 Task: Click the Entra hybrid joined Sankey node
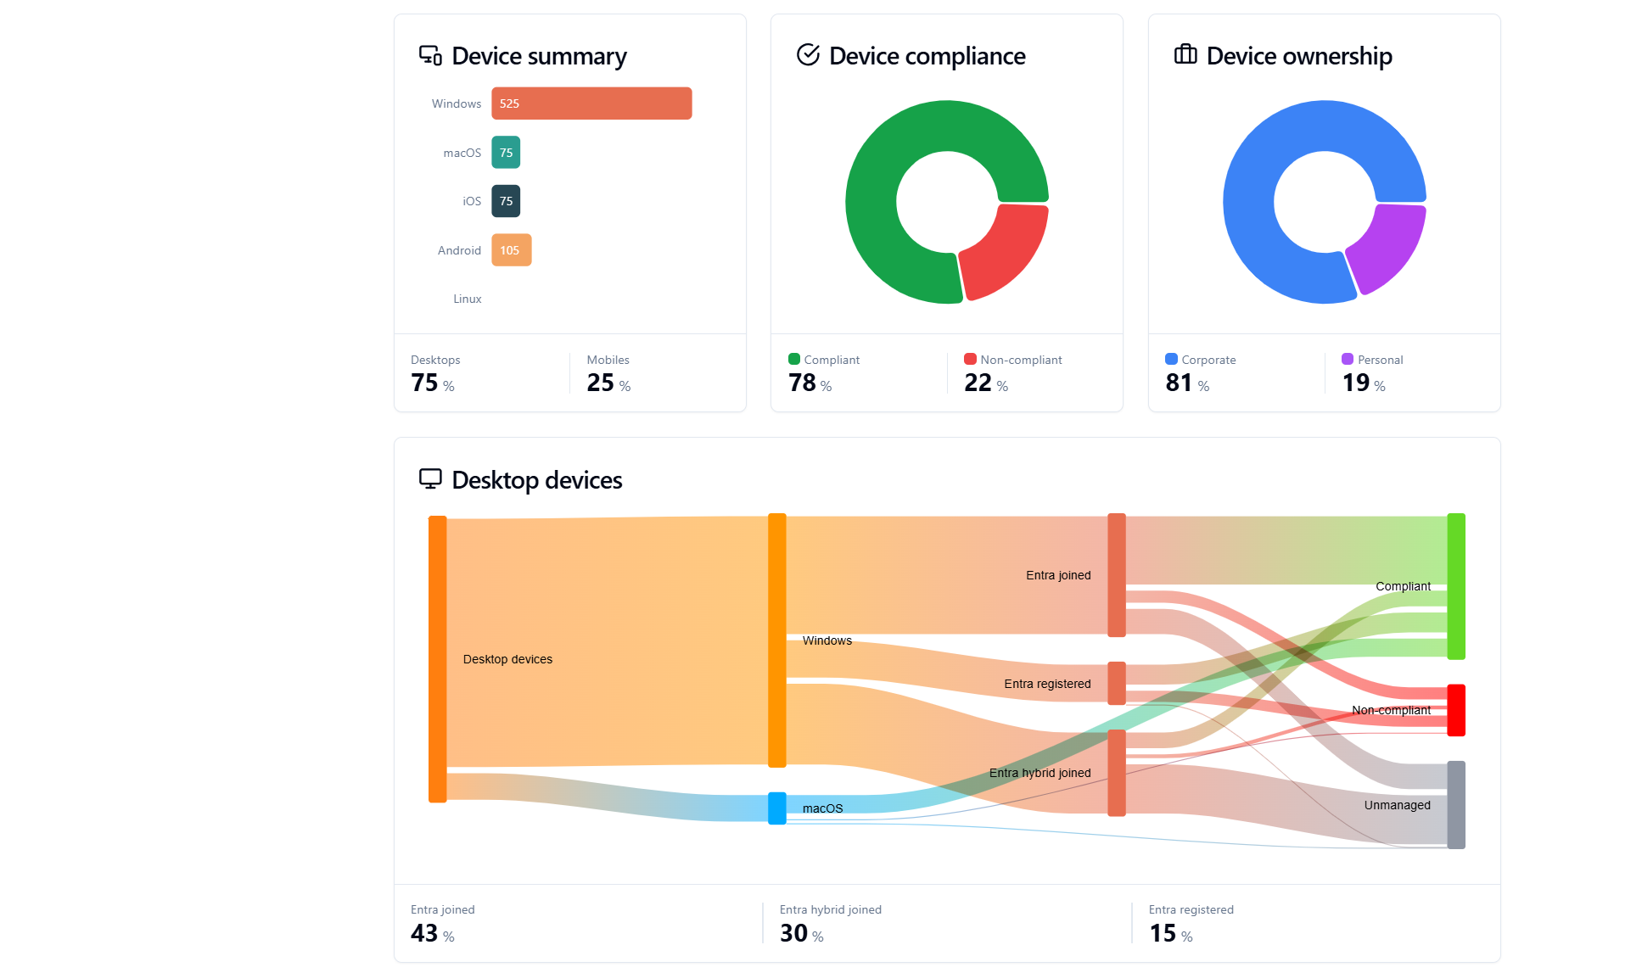click(x=1117, y=773)
